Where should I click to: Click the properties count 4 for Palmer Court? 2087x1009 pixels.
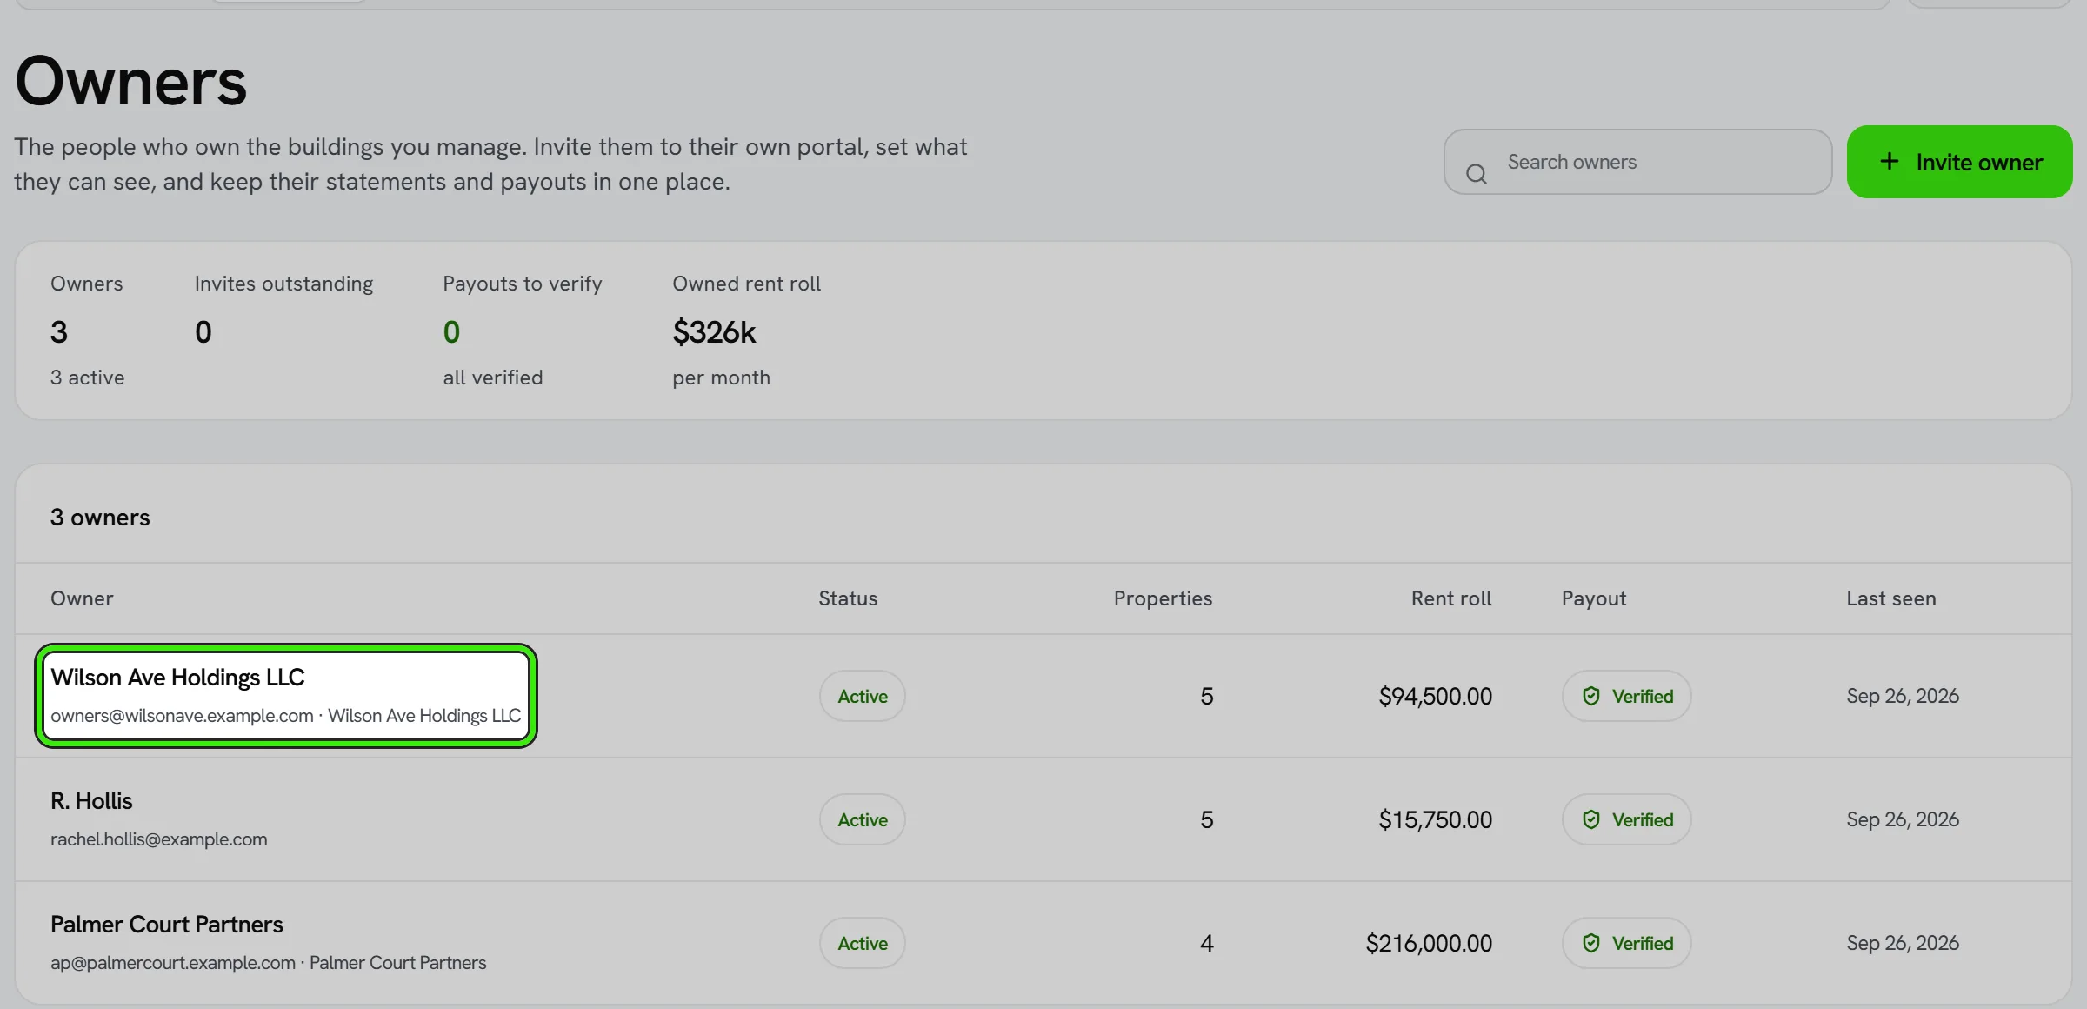click(x=1206, y=943)
